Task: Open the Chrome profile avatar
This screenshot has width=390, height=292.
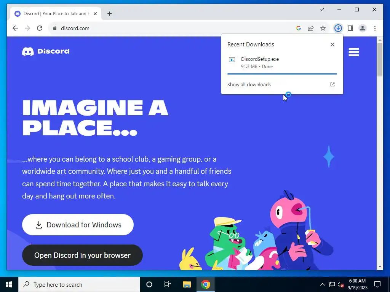Action: (363, 28)
